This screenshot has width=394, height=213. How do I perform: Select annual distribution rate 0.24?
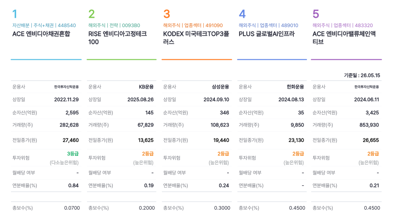(x=224, y=185)
